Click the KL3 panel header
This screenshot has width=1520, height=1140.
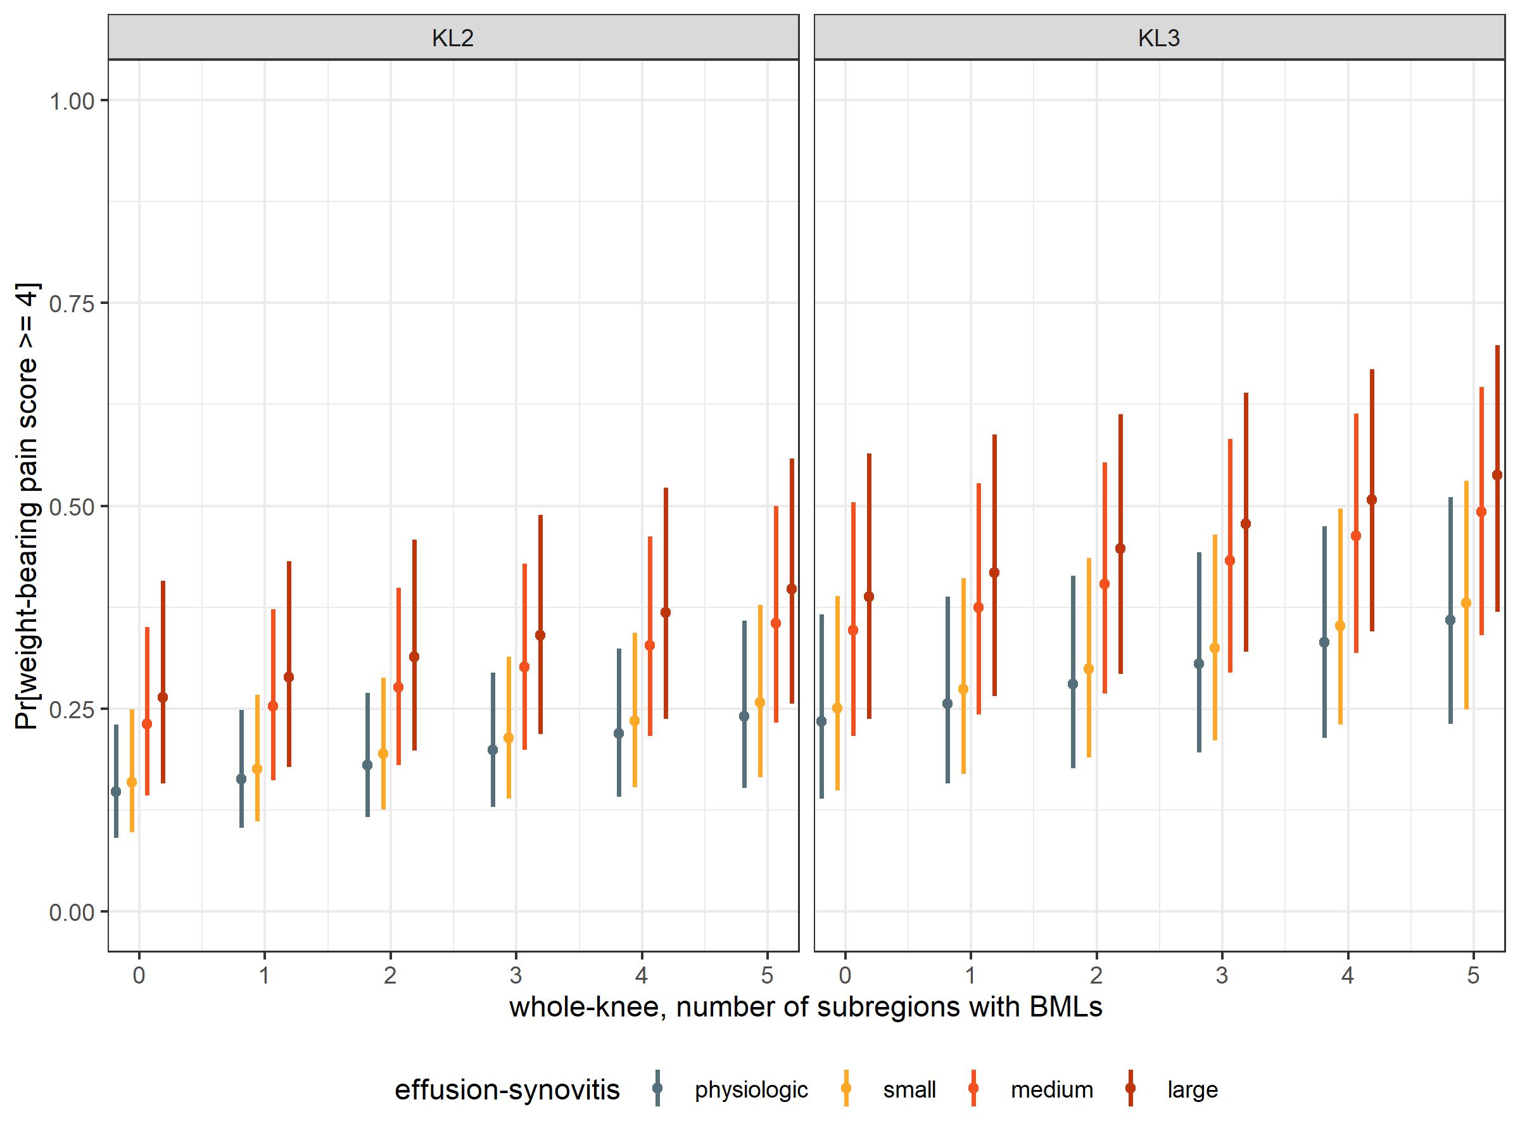(1158, 38)
